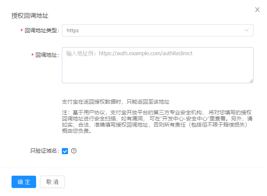Close the 授权回调地址 dialog with X
The width and height of the screenshot is (267, 196).
click(x=257, y=10)
